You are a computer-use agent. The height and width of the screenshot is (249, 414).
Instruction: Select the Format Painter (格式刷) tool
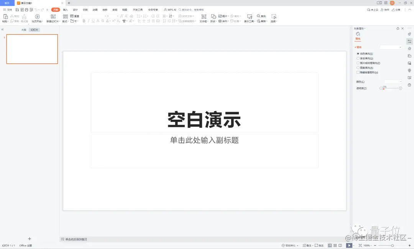click(x=25, y=16)
